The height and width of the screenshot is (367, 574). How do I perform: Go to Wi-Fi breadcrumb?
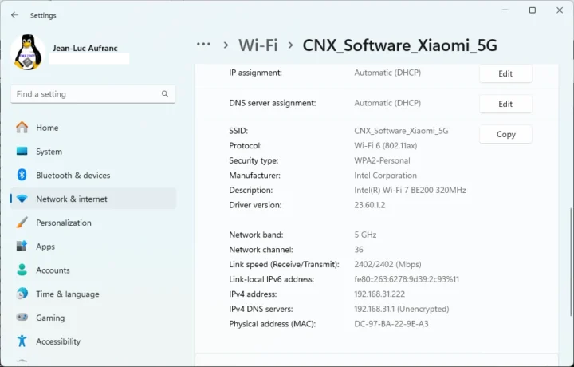pos(258,45)
